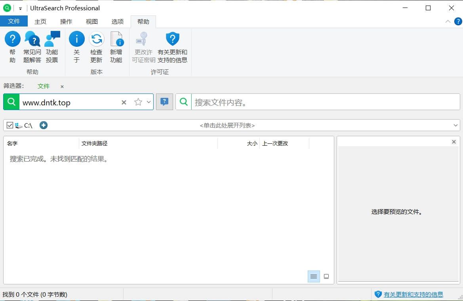Sort by 名字 column header
463x301 pixels.
42,143
